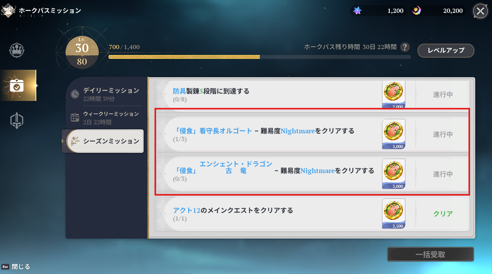
Task: Click the 2,500 coin reward for アクト12
Action: tap(393, 214)
